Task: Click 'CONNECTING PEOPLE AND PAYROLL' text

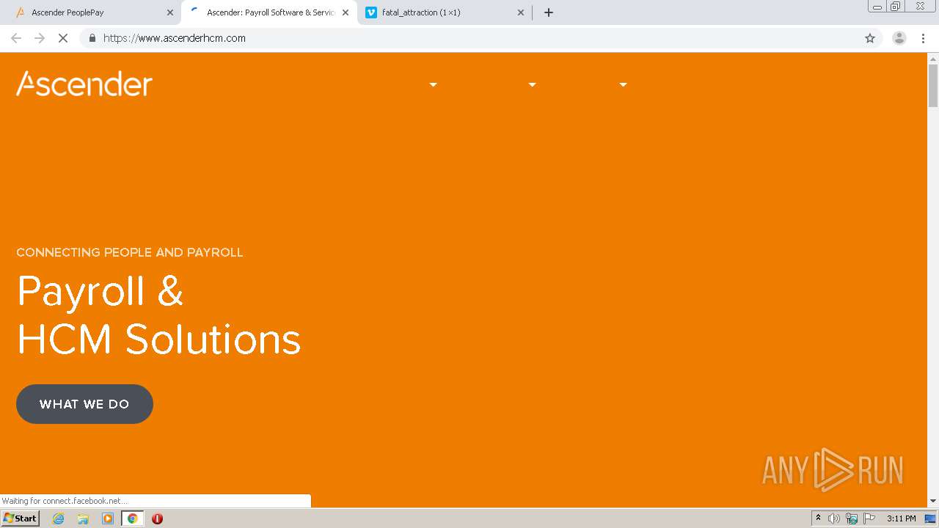Action: tap(130, 252)
